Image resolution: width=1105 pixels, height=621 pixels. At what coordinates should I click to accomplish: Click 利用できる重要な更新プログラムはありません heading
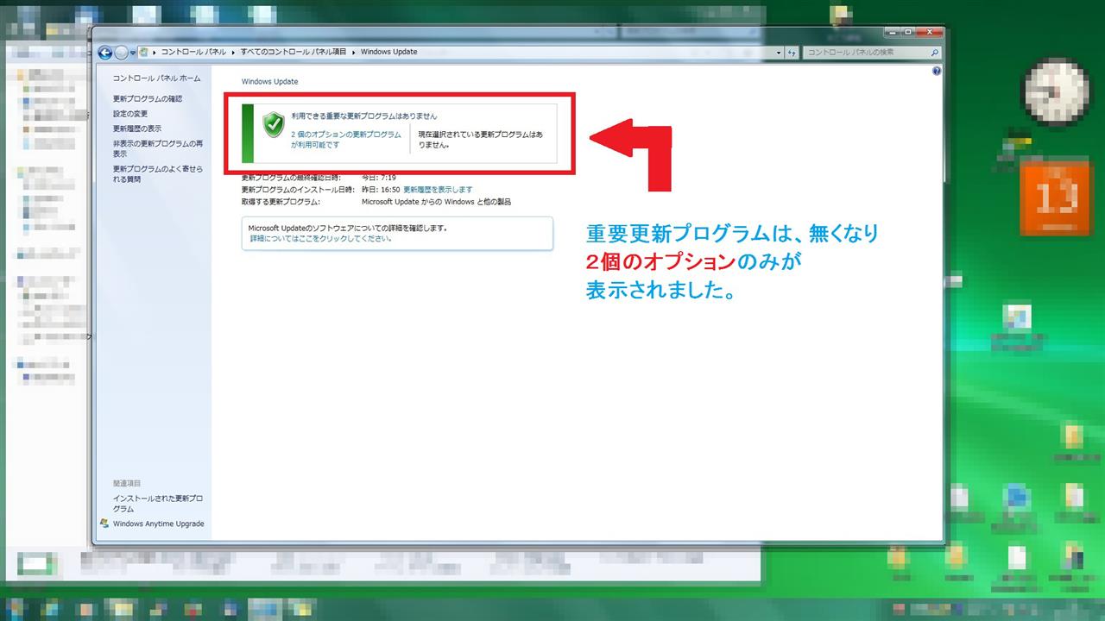point(364,116)
